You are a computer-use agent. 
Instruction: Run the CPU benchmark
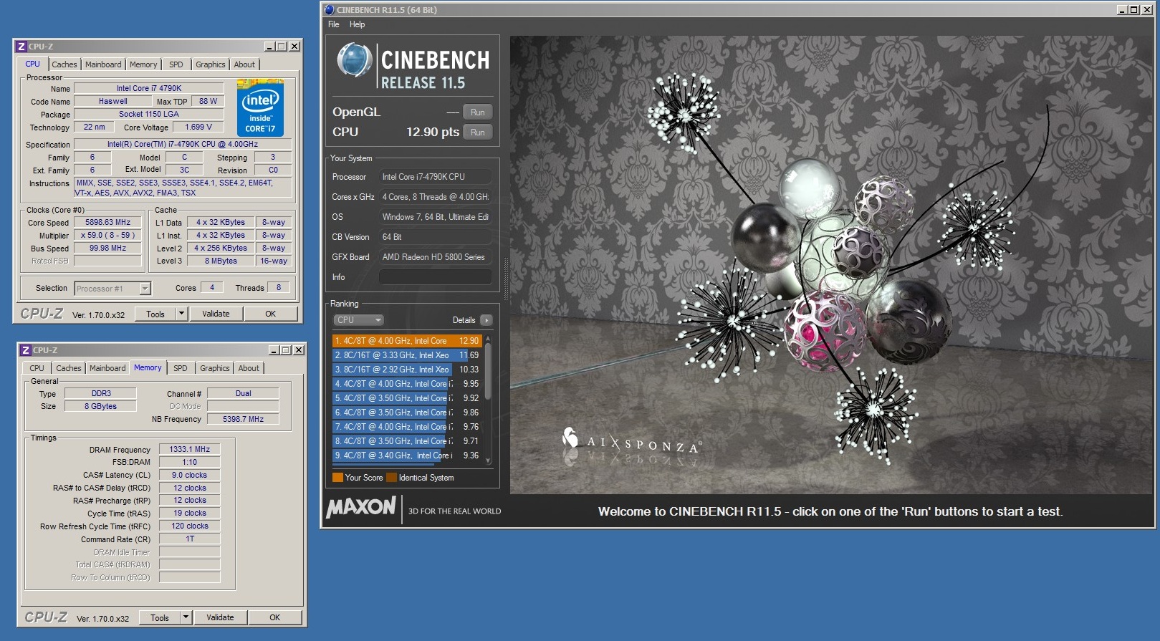point(478,132)
